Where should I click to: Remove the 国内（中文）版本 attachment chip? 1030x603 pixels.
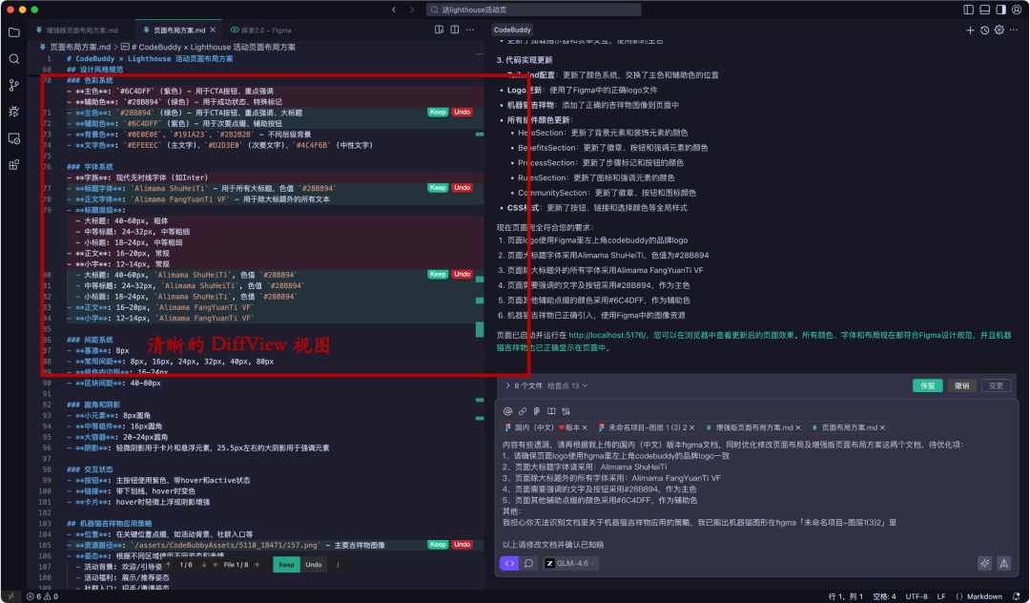[x=585, y=427]
